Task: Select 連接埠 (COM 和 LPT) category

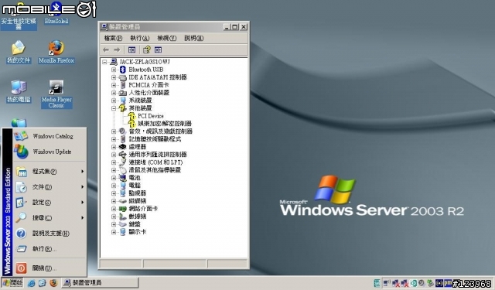Action: (x=155, y=162)
